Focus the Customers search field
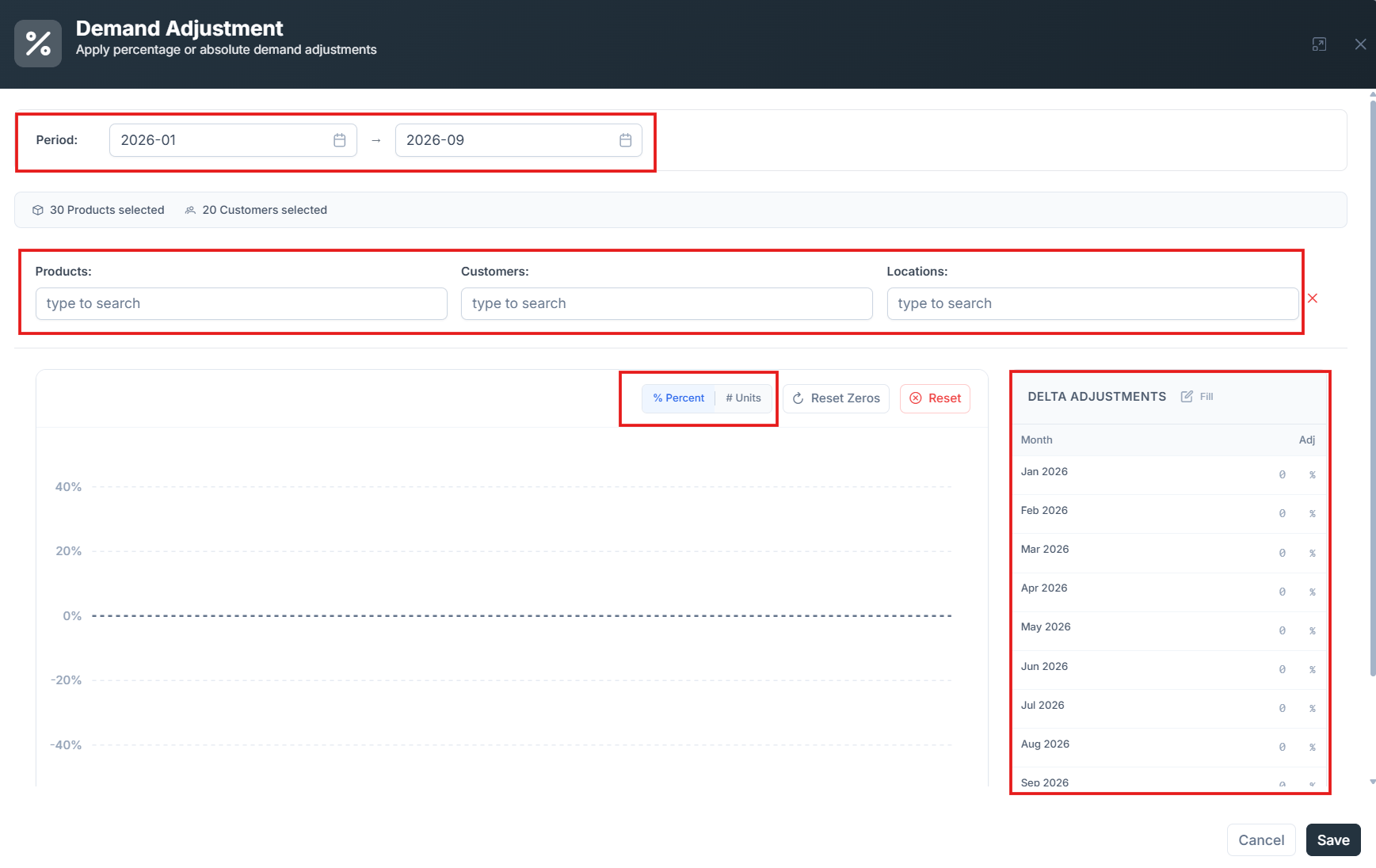The image size is (1376, 868). pos(667,303)
